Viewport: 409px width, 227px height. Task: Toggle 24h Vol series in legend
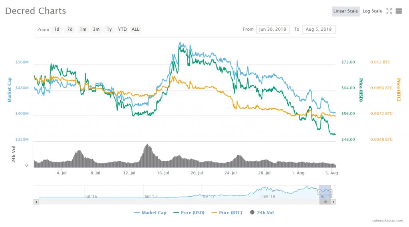coord(262,213)
